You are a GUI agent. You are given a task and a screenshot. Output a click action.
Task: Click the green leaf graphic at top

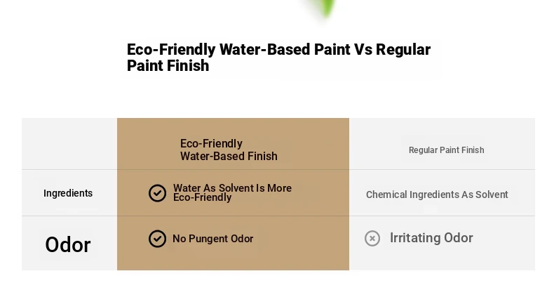[x=323, y=8]
